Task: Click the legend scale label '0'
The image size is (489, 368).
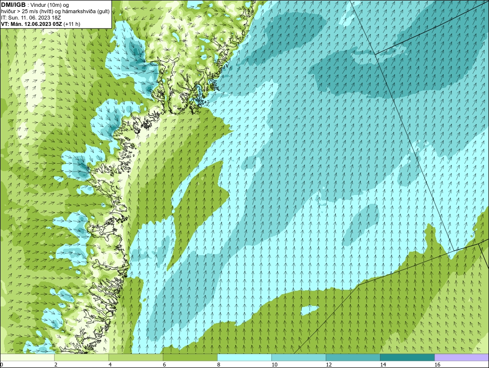Action: (2, 365)
